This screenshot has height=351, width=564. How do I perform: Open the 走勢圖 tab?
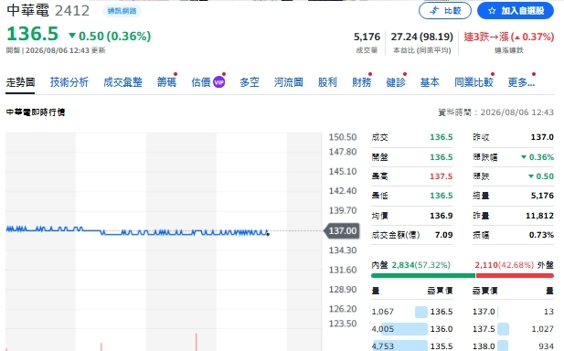[x=20, y=82]
